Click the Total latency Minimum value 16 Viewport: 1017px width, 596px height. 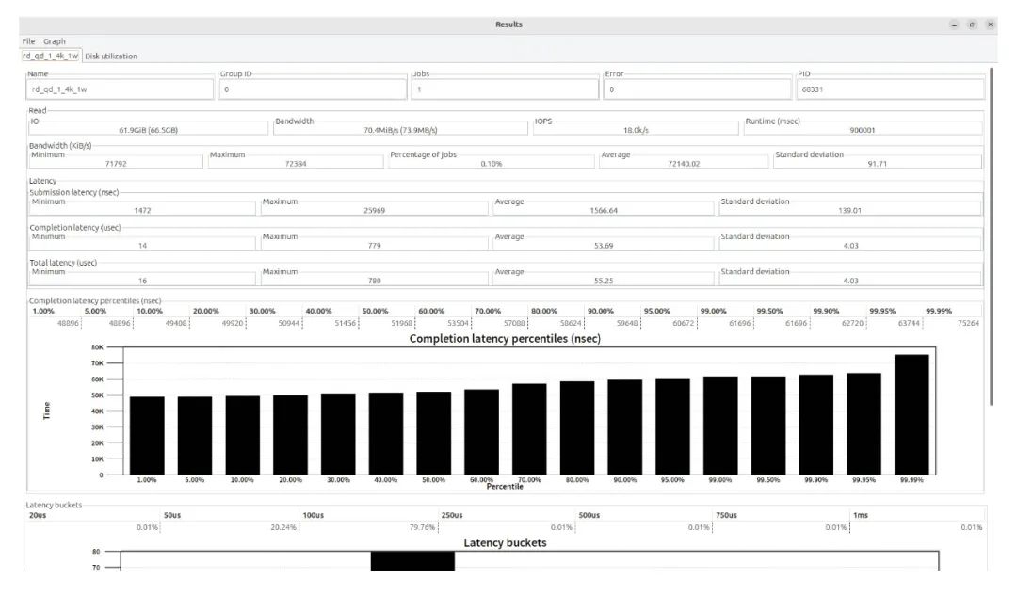(x=142, y=281)
